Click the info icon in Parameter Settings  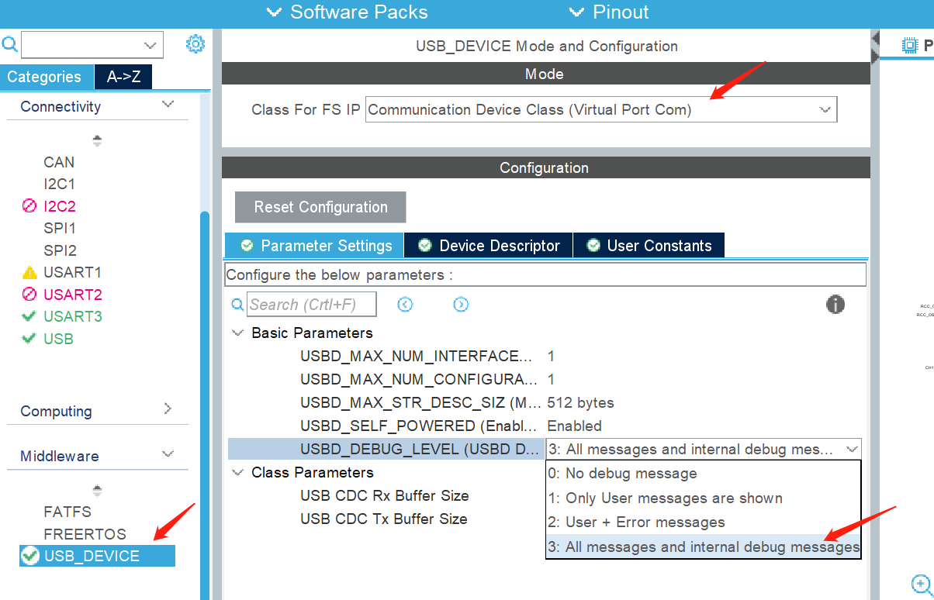coord(835,305)
